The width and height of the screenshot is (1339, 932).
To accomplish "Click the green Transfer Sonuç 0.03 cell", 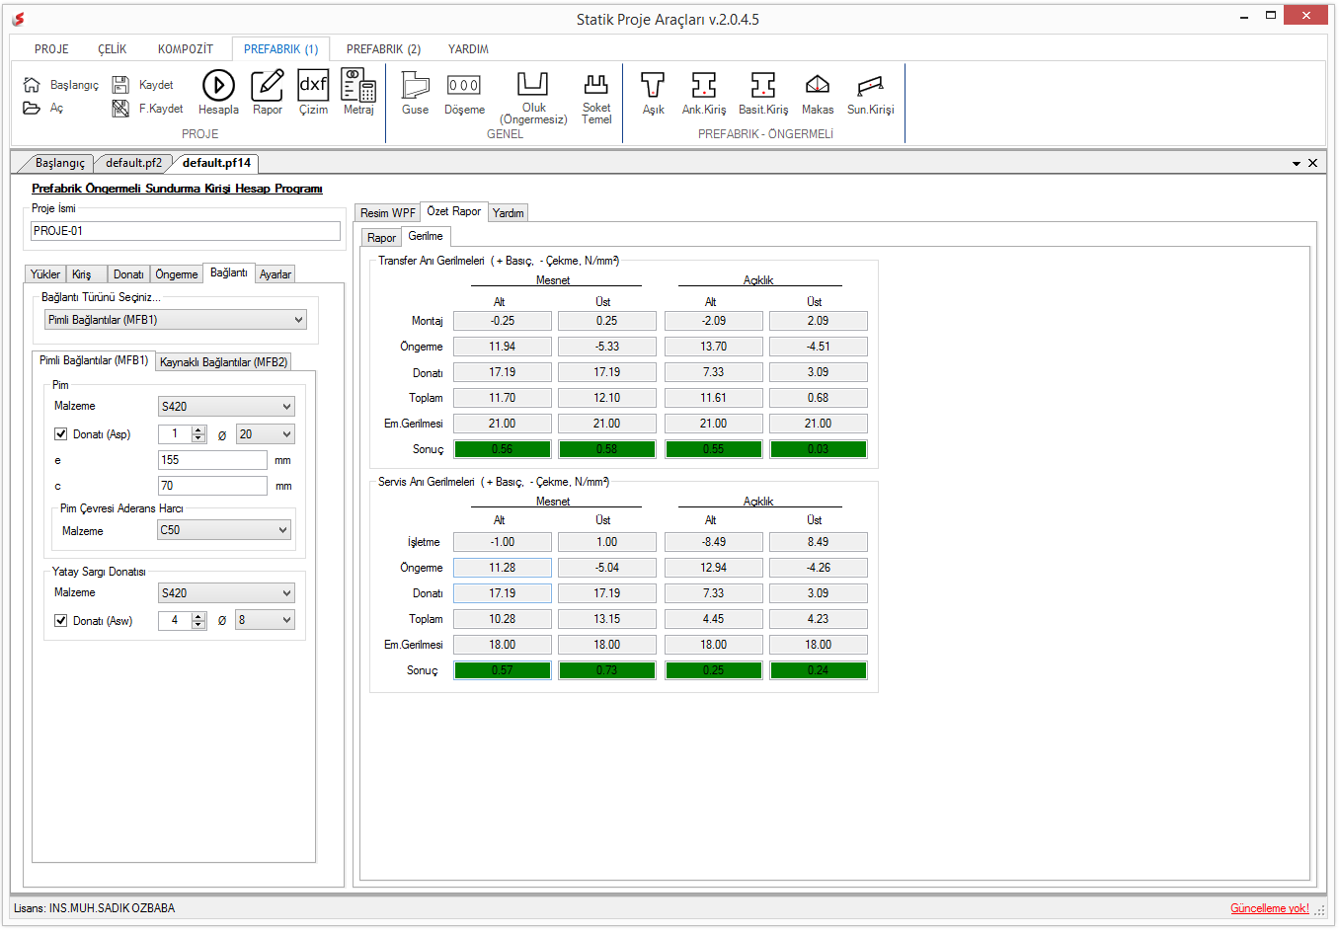I will pos(819,449).
